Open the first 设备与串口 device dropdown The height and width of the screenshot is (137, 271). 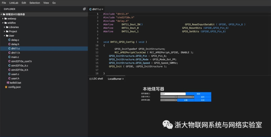click(x=169, y=97)
